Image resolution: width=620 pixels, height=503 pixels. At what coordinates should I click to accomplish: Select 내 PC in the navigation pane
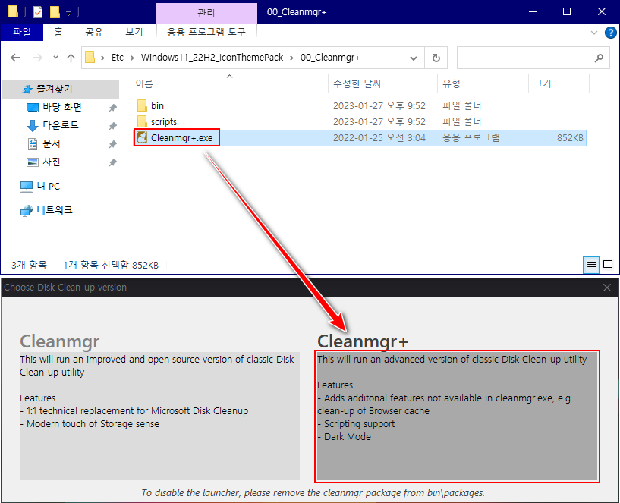[40, 186]
